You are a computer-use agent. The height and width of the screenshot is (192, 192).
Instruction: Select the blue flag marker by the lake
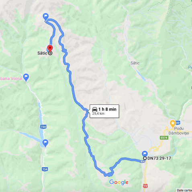pos(45,143)
